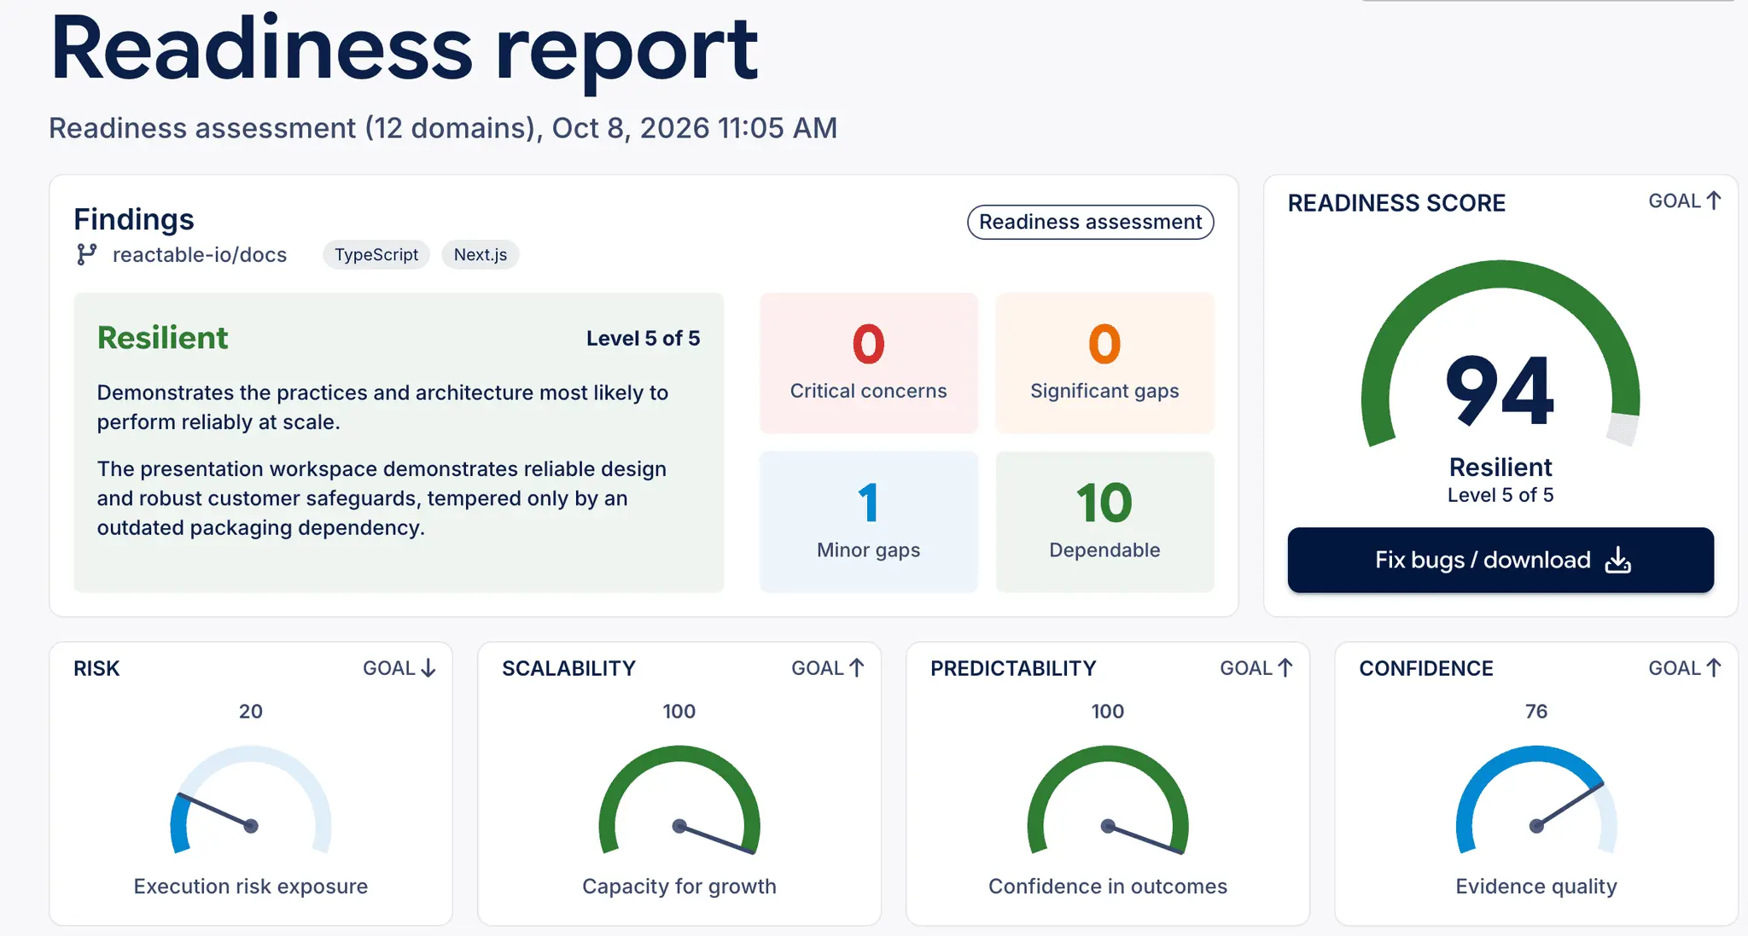
Task: Click Evidence quality label
Action: (x=1536, y=887)
